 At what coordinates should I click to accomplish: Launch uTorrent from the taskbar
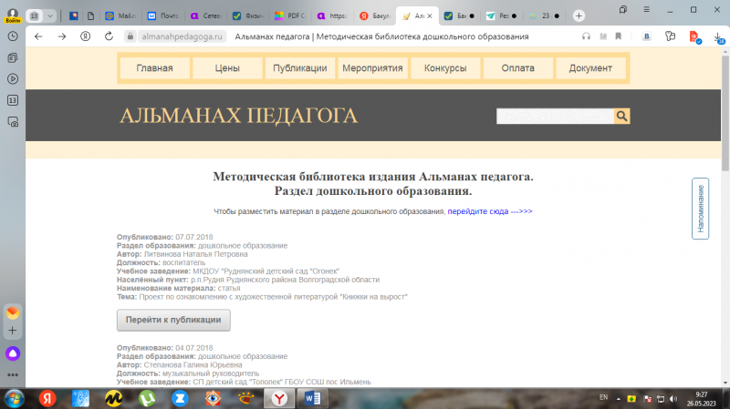(x=147, y=398)
